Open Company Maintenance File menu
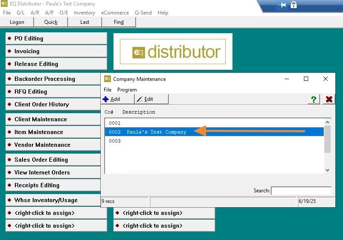The height and width of the screenshot is (240, 343). coord(108,90)
